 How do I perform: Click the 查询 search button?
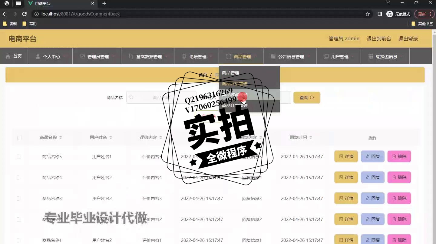[x=307, y=98]
